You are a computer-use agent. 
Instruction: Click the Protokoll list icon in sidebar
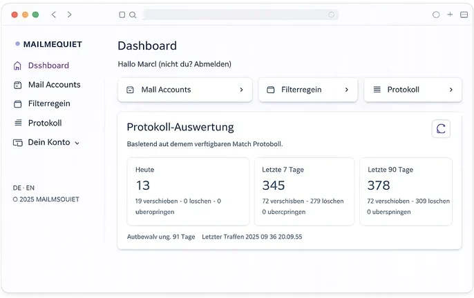coord(18,123)
